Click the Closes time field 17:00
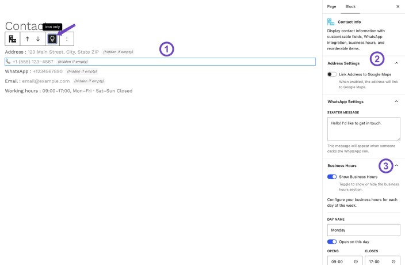Screen dimensions: 405x265 [x=383, y=262]
